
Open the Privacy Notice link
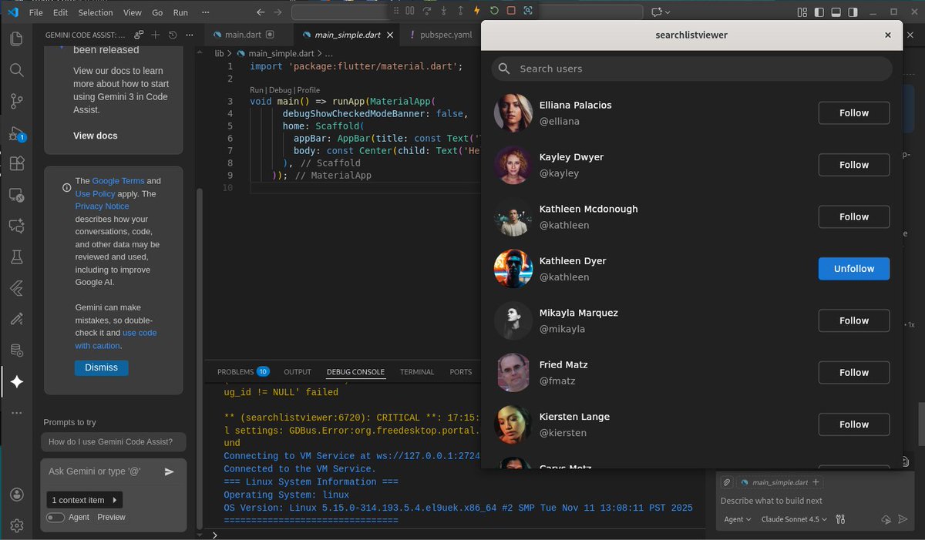(102, 206)
